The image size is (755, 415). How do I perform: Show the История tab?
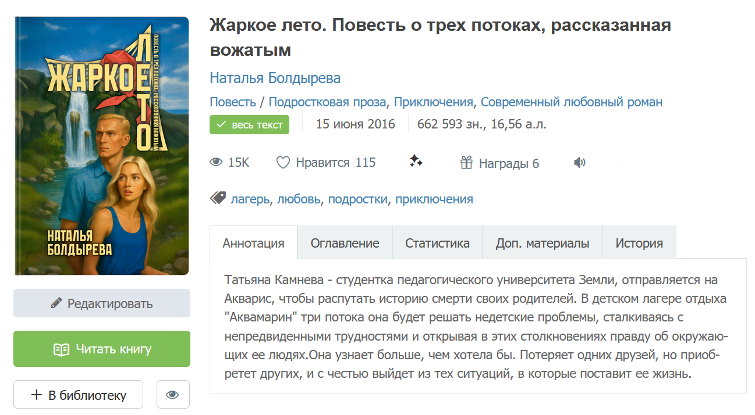point(639,243)
